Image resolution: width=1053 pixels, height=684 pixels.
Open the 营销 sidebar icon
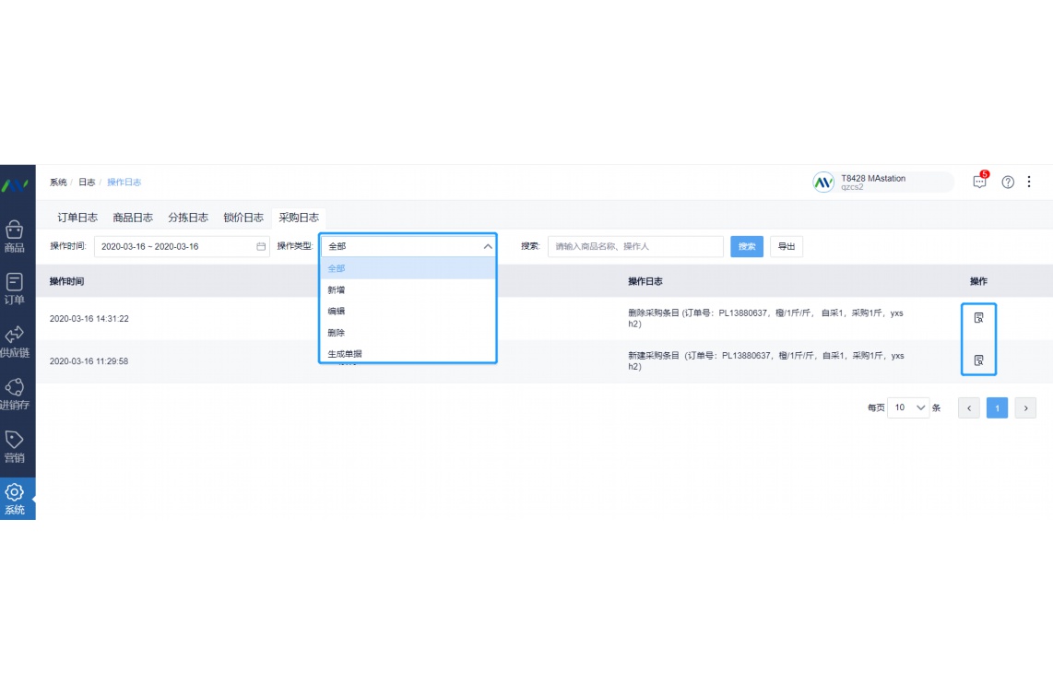(x=15, y=445)
